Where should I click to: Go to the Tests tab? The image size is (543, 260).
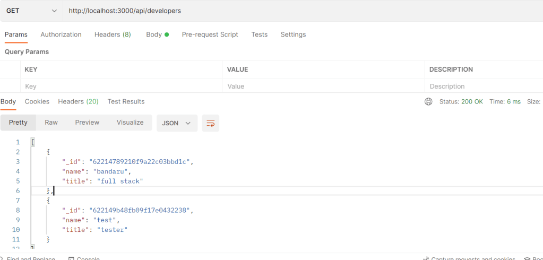(x=259, y=34)
